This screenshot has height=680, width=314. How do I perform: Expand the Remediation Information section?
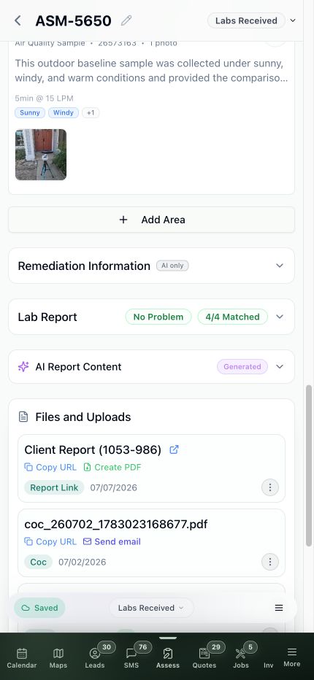152,266
